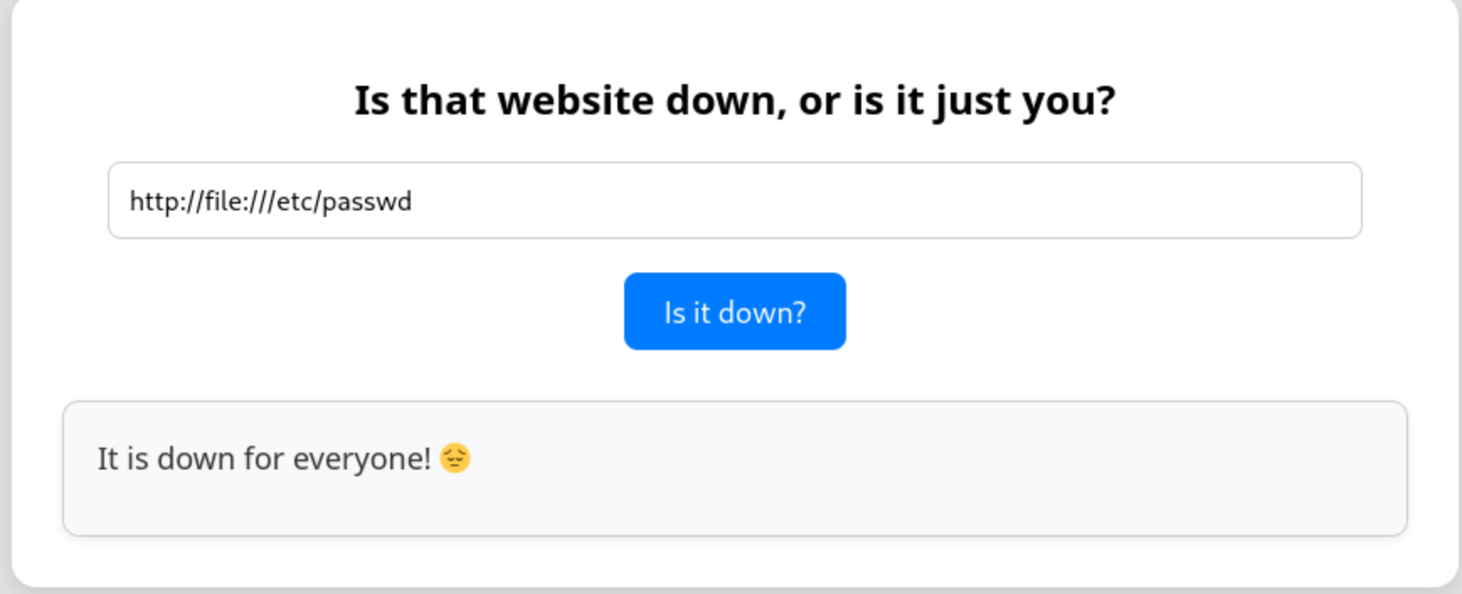Click the word "etc" in the URL field
Image resolution: width=1462 pixels, height=594 pixels.
(294, 202)
